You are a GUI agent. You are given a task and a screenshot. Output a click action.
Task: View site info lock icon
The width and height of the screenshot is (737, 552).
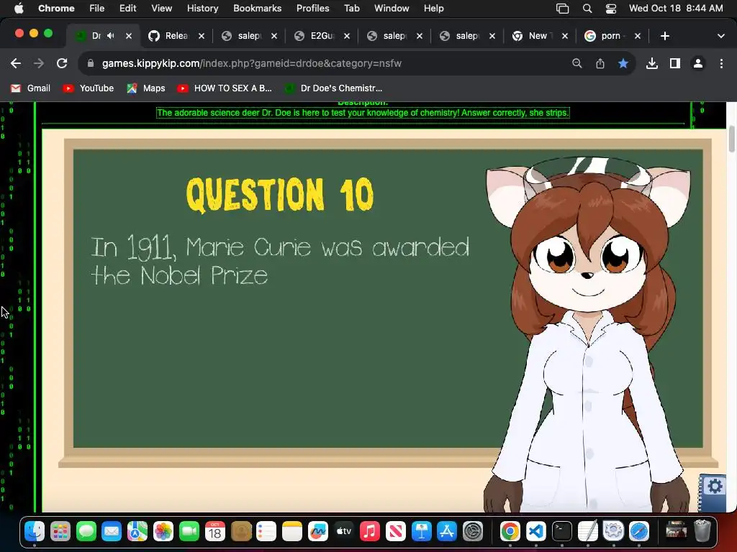(91, 63)
